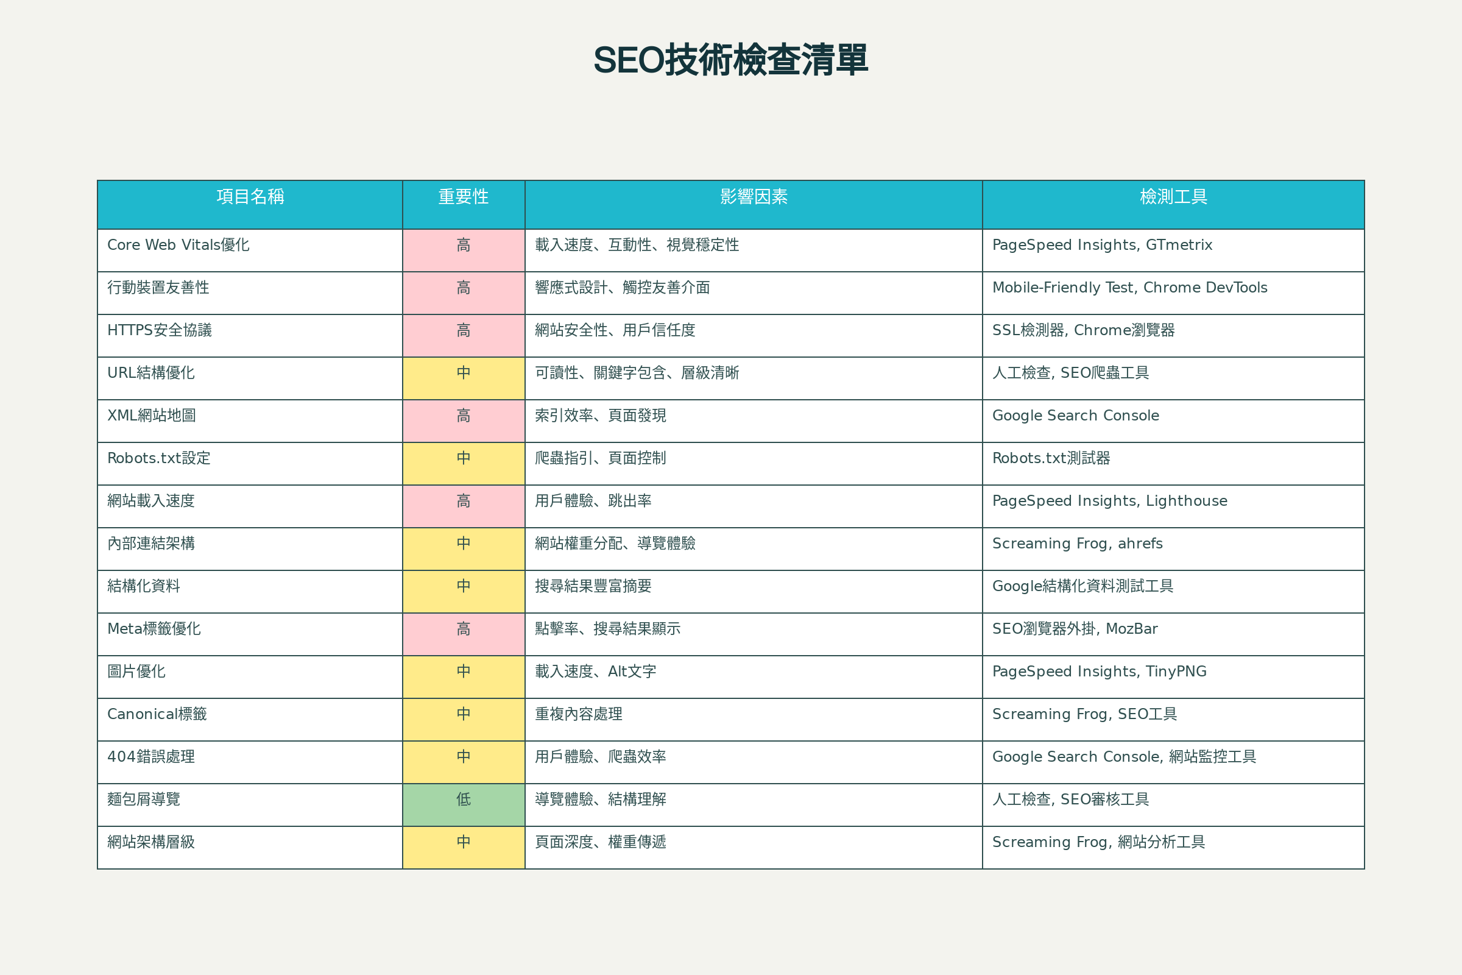The image size is (1462, 975).
Task: Click 索引效率、頁面發現 cell
Action: click(x=754, y=421)
